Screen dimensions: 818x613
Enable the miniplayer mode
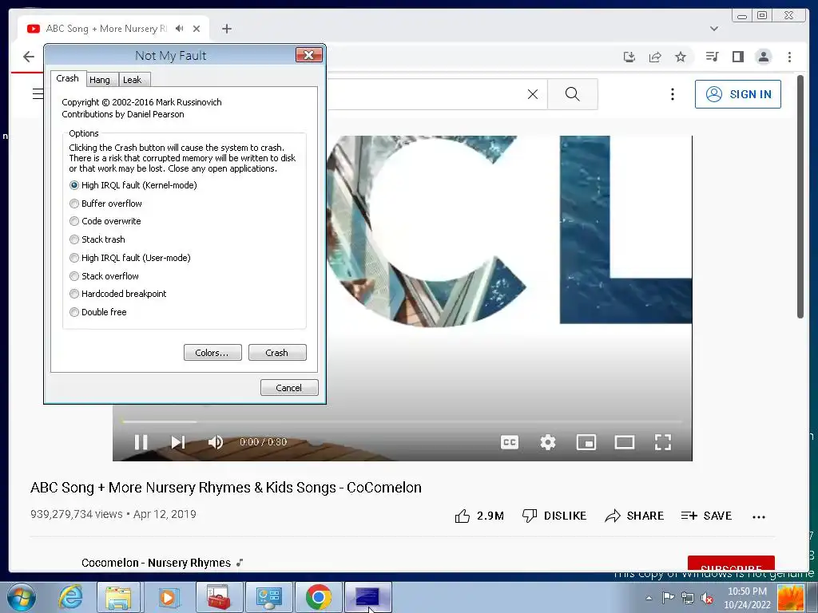(586, 442)
